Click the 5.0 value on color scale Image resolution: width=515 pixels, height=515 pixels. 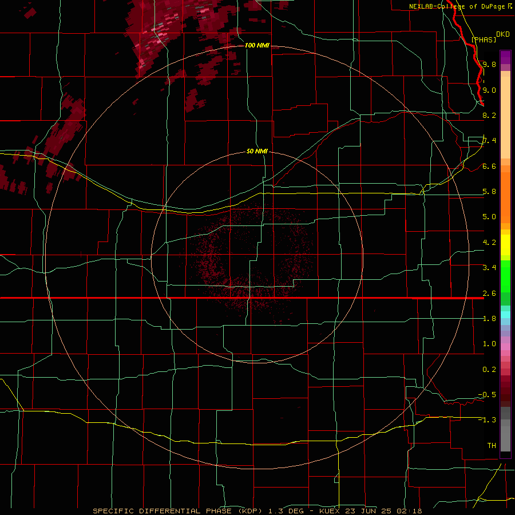tap(489, 217)
